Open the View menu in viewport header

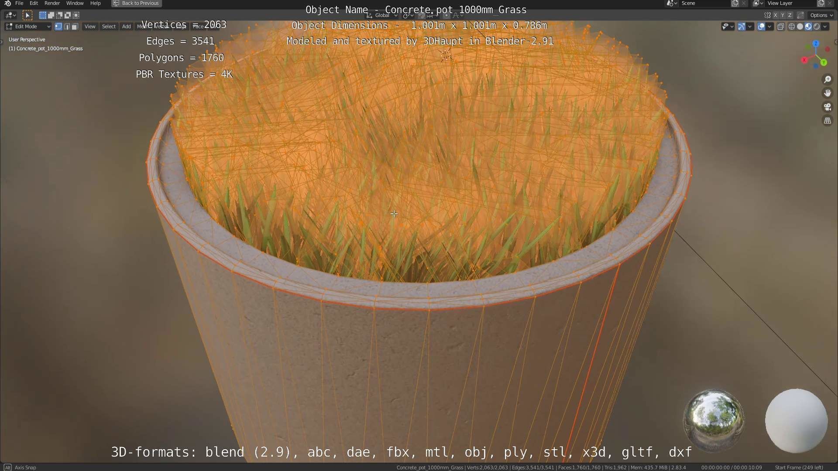[x=90, y=27]
